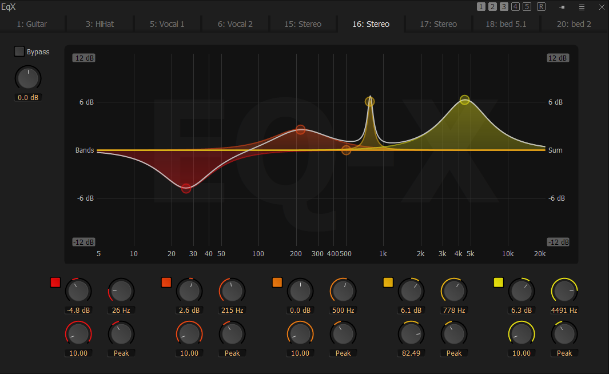Toggle the yellow enable square on the 4491 Hz band
Viewport: 609px width, 374px height.
(x=498, y=282)
